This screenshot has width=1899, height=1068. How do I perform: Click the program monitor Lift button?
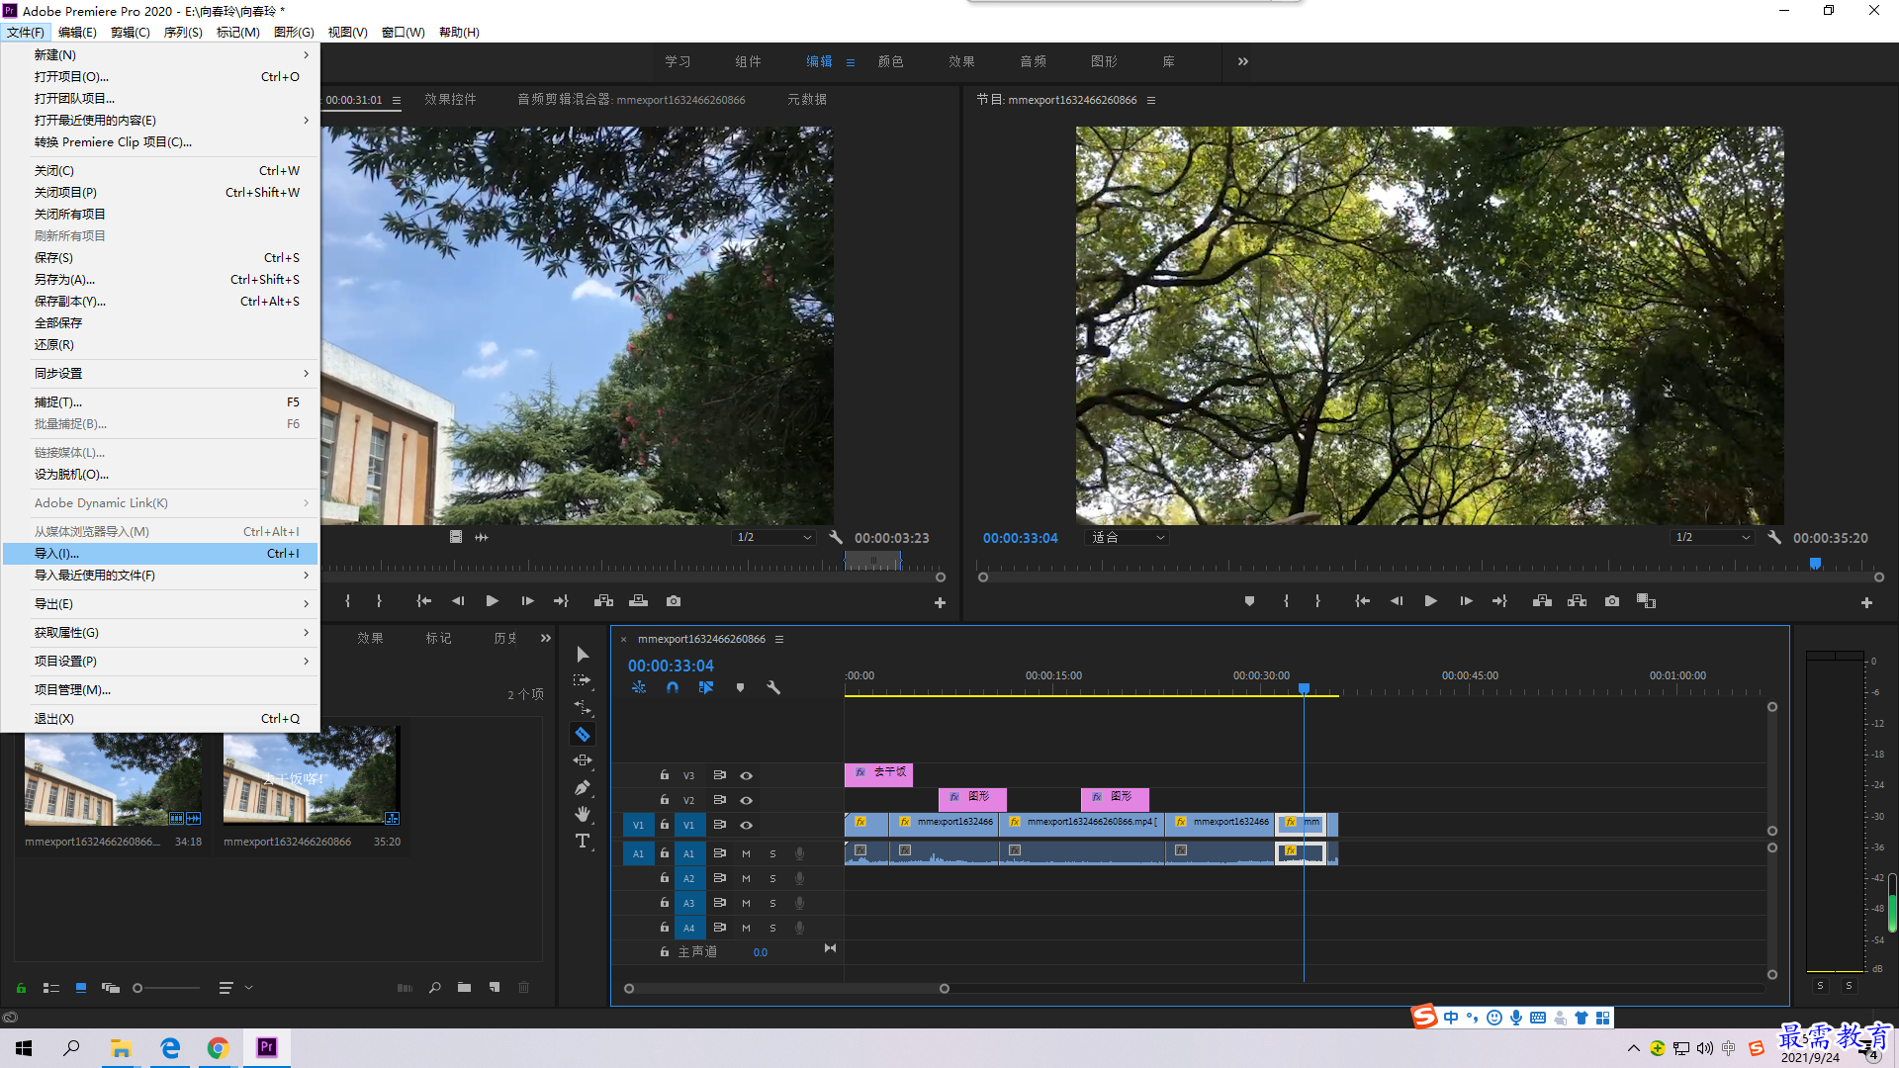(1542, 601)
